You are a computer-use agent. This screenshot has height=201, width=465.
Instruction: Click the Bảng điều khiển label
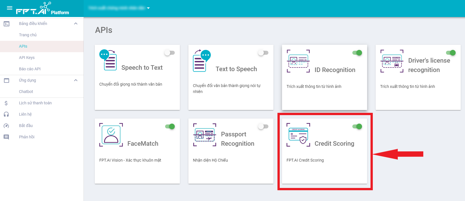tap(33, 24)
